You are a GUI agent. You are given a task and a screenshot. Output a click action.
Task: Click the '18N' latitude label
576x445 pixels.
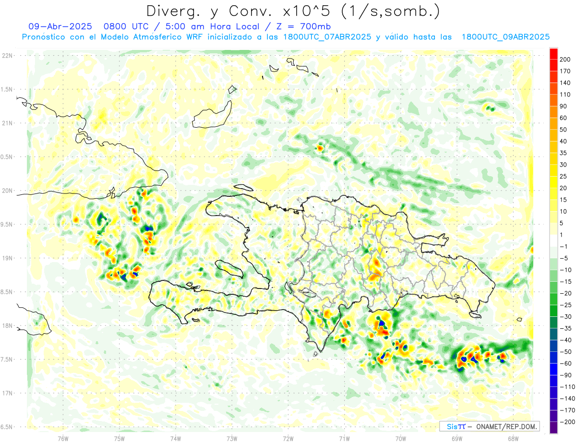coord(7,326)
